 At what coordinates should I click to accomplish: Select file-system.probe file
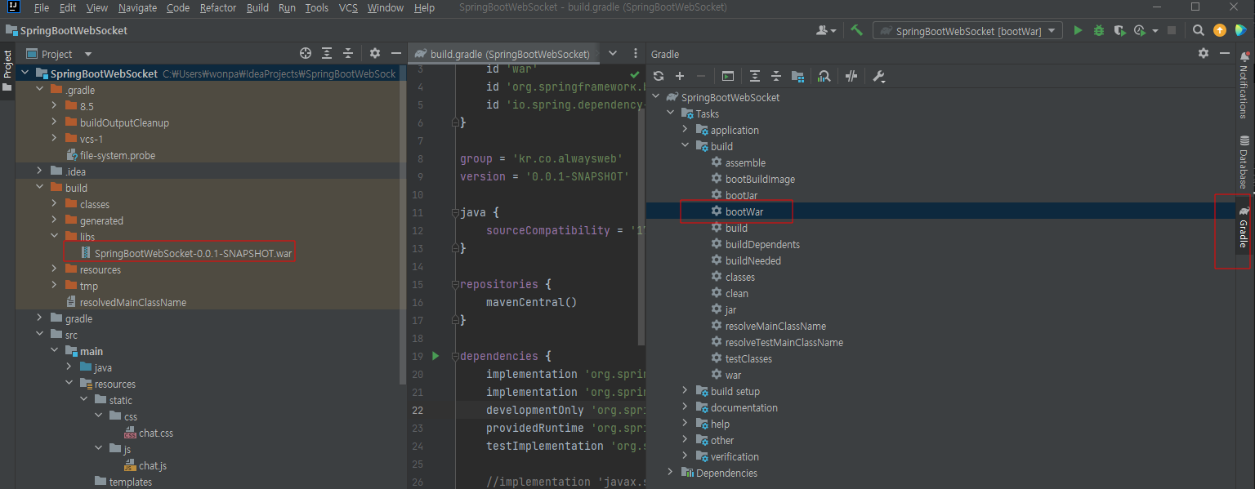point(117,155)
